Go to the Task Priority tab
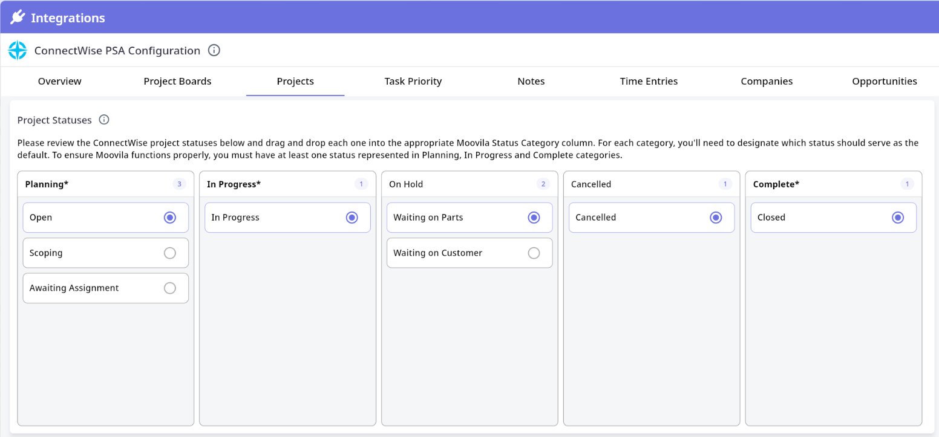This screenshot has width=939, height=437. (x=413, y=81)
